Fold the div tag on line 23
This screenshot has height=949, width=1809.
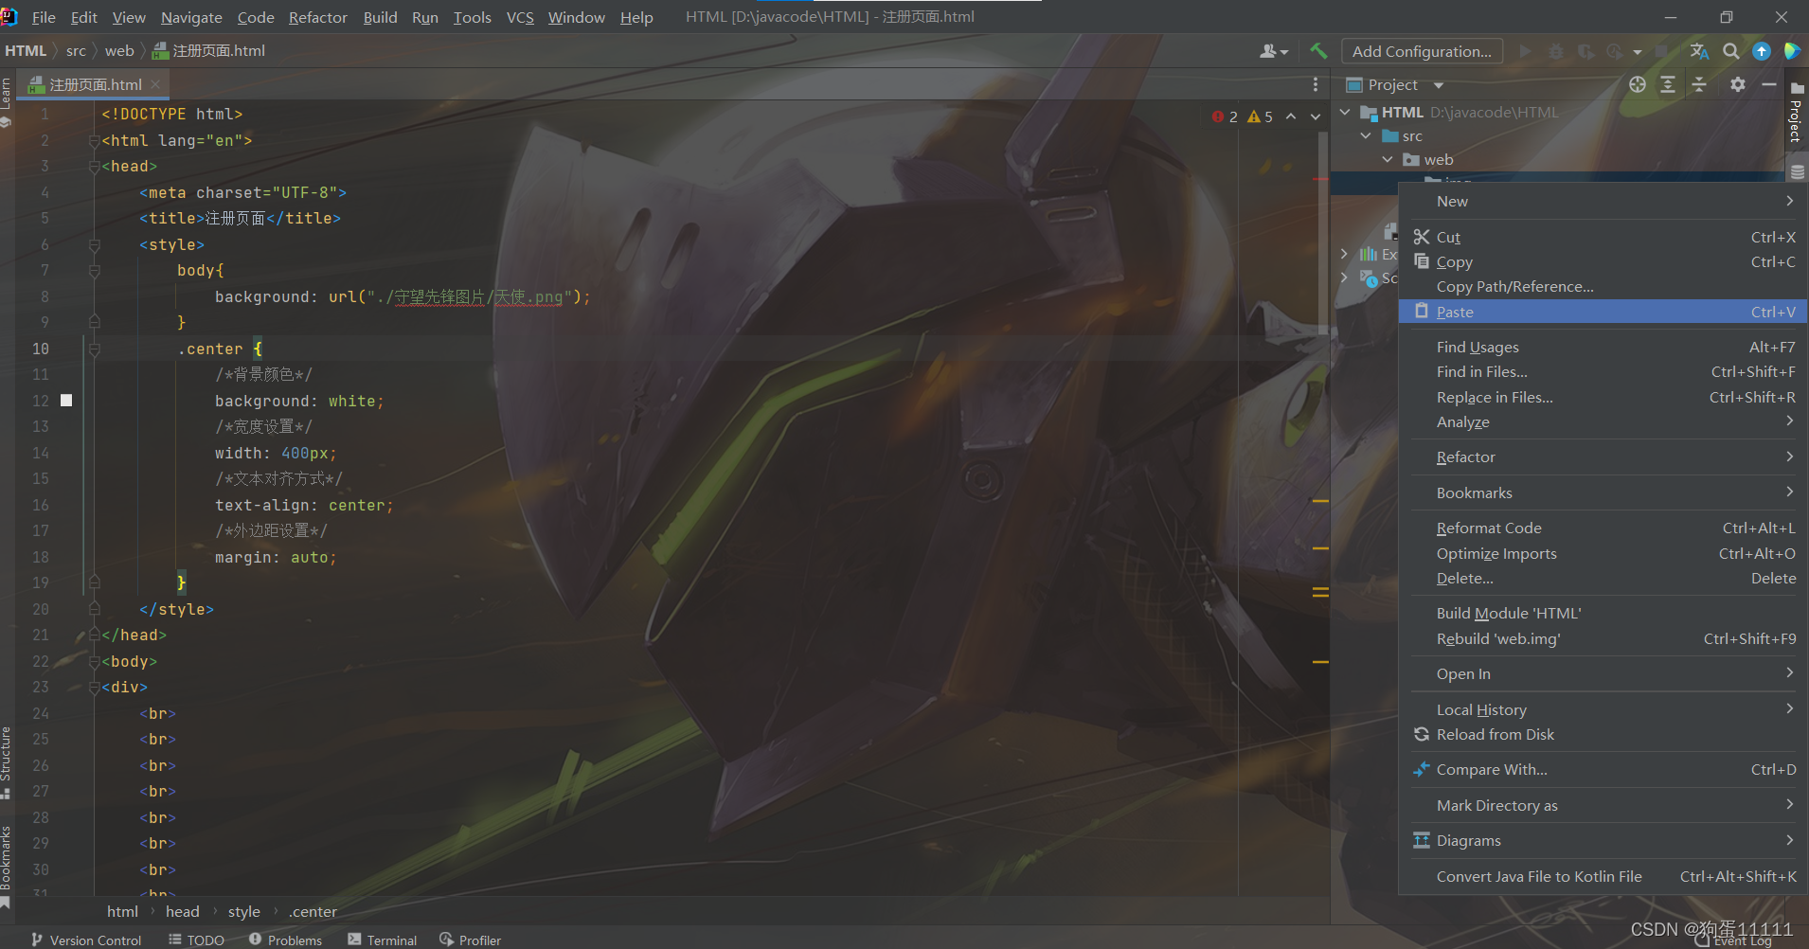coord(94,687)
